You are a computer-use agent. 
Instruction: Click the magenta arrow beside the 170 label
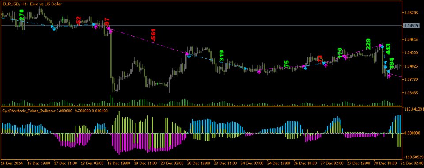[x=345, y=57]
